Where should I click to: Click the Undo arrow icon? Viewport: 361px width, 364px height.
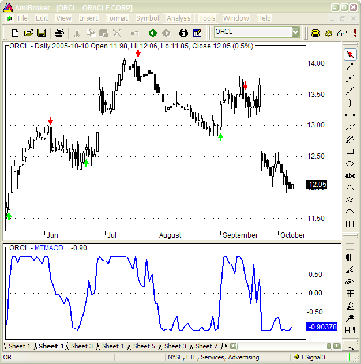tap(135, 33)
